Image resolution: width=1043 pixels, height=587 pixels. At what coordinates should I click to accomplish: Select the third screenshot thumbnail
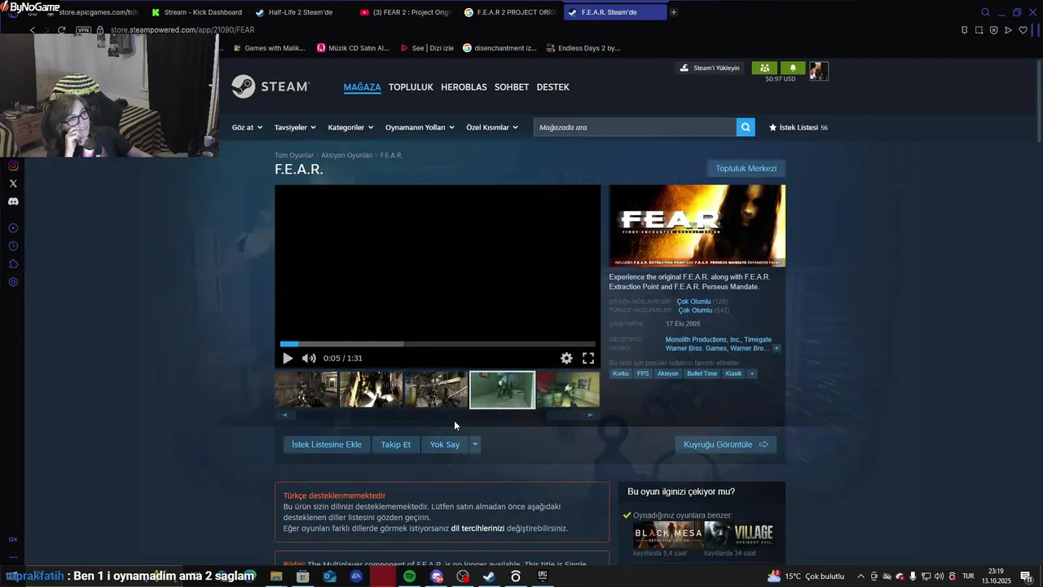coord(436,390)
